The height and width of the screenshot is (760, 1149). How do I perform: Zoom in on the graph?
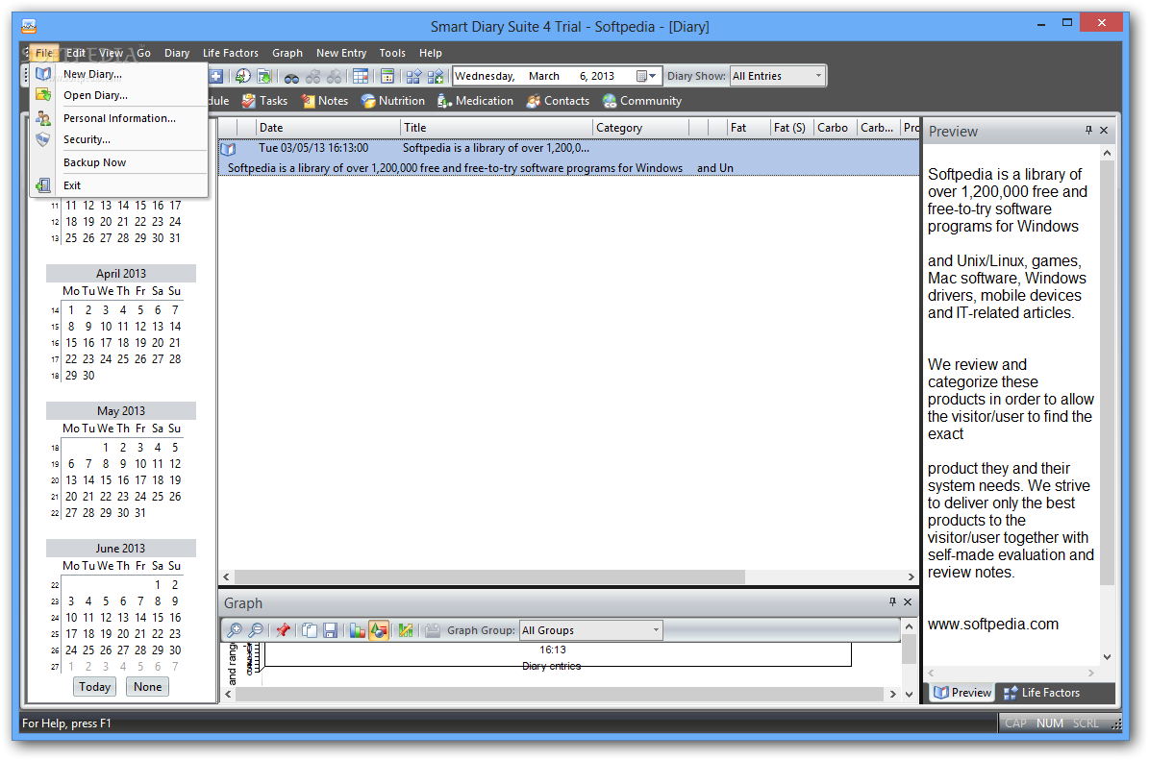click(x=235, y=629)
